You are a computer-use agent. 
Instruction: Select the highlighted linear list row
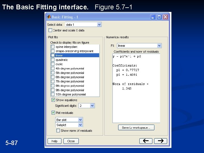[x=75, y=55]
